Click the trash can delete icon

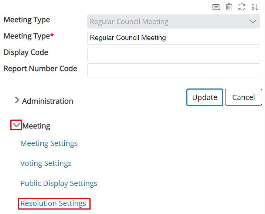pos(229,7)
